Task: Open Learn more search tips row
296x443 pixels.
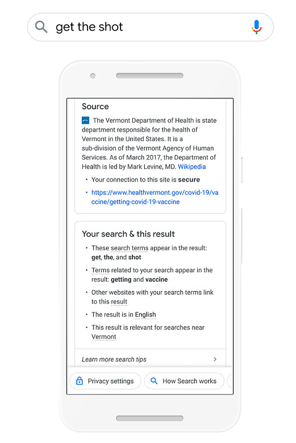Action: tap(150, 359)
